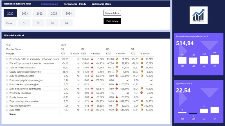225x126 pixels.
Task: Select the 2021 year slicer
Action: tap(25, 13)
